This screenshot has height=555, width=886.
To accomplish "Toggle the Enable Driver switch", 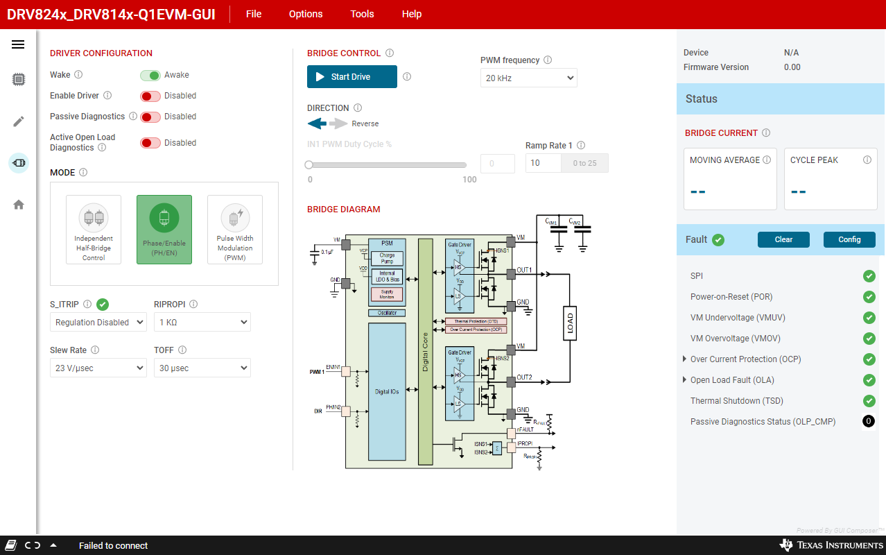I will (150, 96).
